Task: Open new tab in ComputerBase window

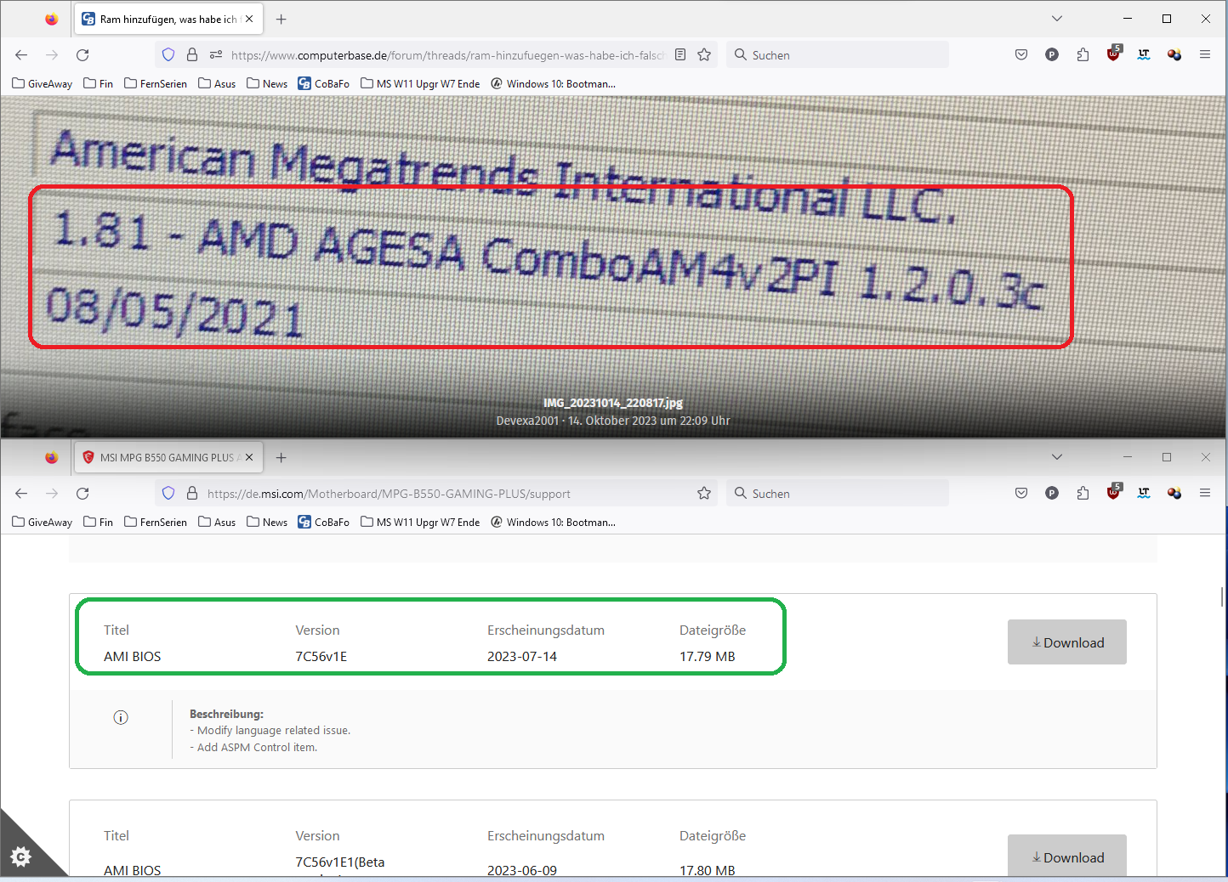Action: pos(281,19)
